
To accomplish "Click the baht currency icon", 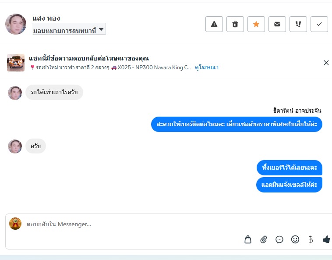I will (311, 239).
